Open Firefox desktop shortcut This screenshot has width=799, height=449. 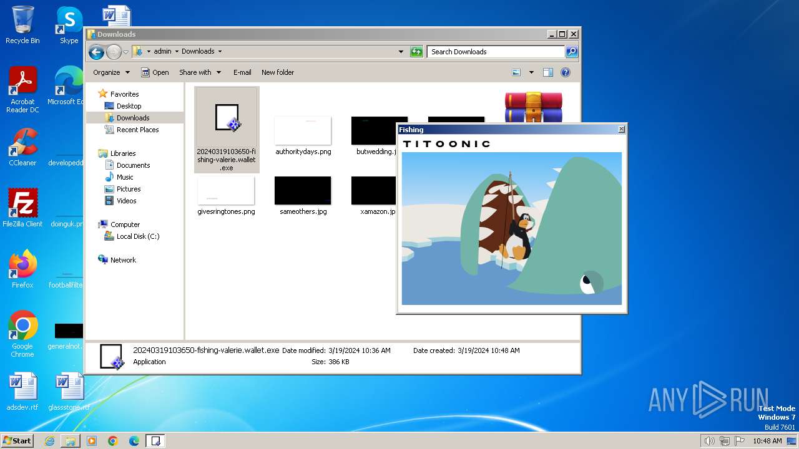(x=22, y=269)
